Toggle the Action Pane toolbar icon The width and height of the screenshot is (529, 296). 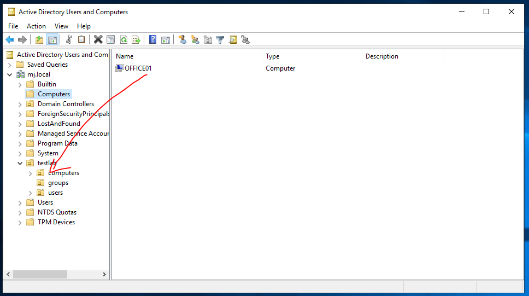point(166,40)
